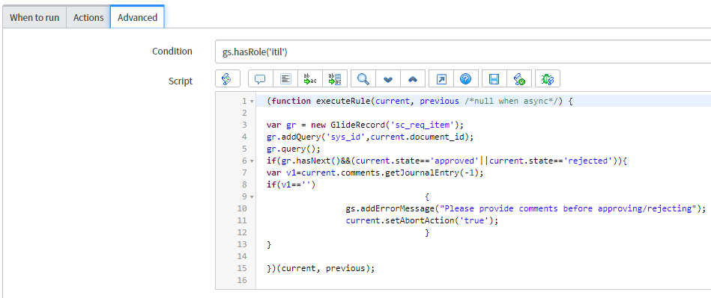Toggle the syntax editor icon

[227, 78]
